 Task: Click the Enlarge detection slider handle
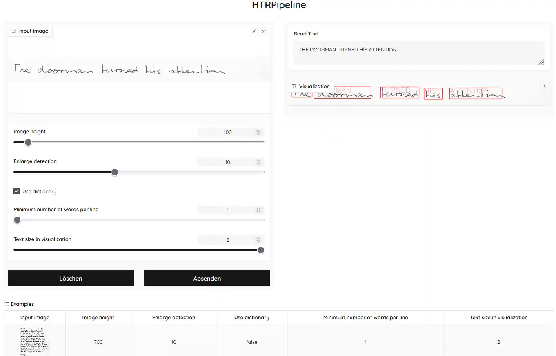pos(115,172)
